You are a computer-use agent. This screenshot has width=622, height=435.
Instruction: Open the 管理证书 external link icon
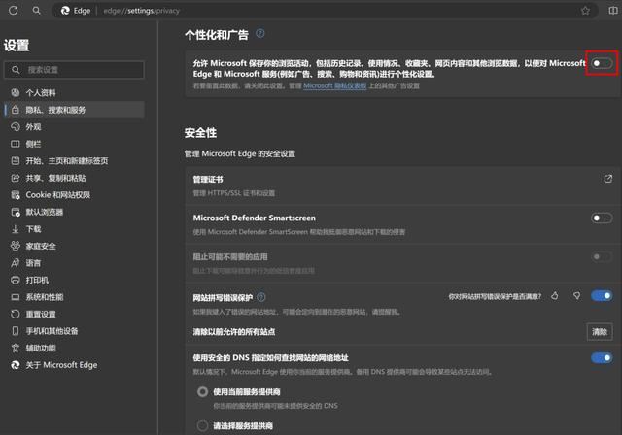[x=607, y=179]
